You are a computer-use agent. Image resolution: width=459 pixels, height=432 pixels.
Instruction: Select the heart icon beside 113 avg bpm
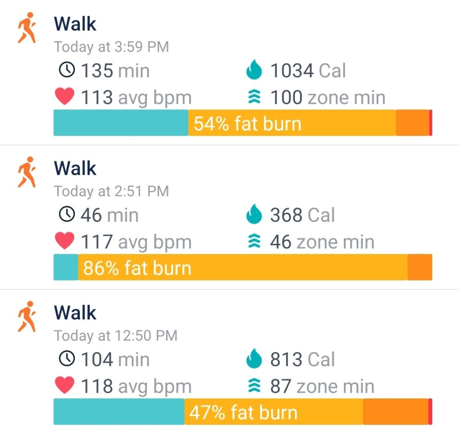(x=65, y=97)
